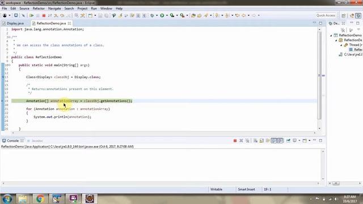
Task: Click the Open Task folder icon
Action: pyautogui.click(x=199, y=15)
